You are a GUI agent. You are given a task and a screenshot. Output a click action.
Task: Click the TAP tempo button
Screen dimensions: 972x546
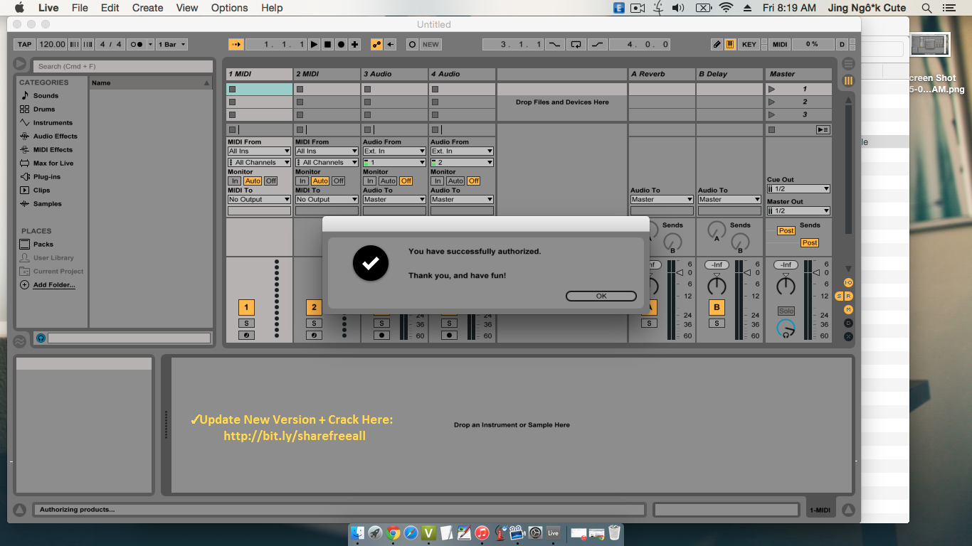click(x=24, y=44)
